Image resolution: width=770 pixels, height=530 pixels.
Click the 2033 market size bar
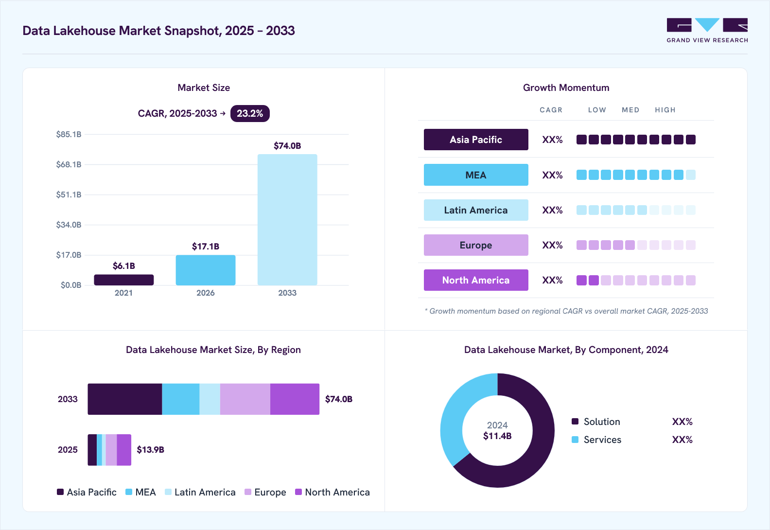pyautogui.click(x=287, y=220)
